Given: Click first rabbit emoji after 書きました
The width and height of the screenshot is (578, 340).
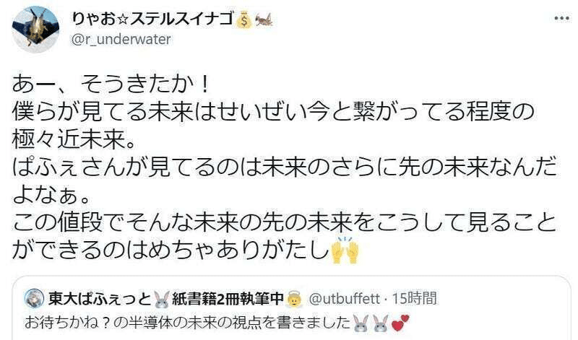Looking at the screenshot, I should (x=361, y=323).
